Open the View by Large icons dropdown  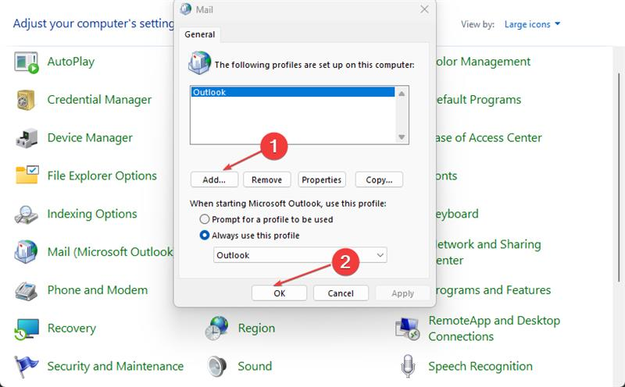click(532, 24)
